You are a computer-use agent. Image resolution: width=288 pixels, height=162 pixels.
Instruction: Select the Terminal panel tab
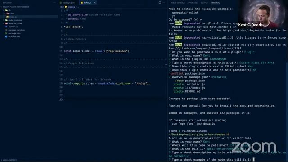click(215, 3)
